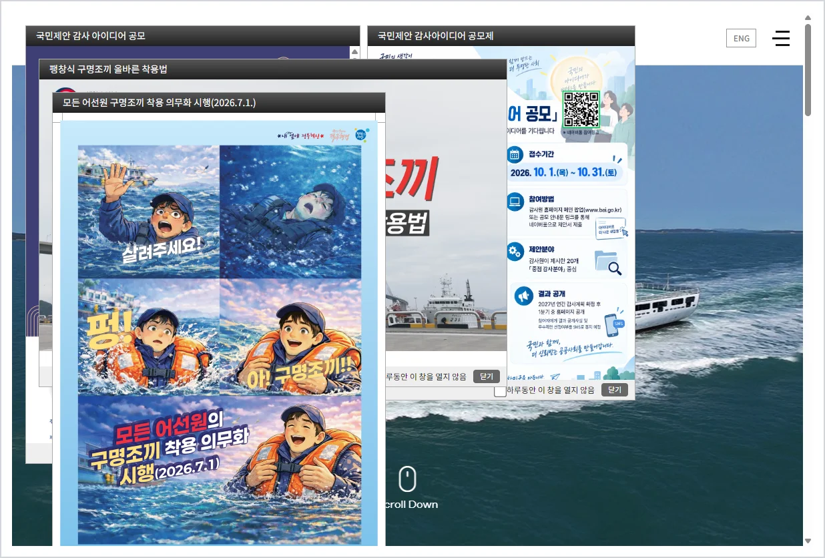Click the 결과 공개 heading
The height and width of the screenshot is (558, 825).
(x=551, y=293)
